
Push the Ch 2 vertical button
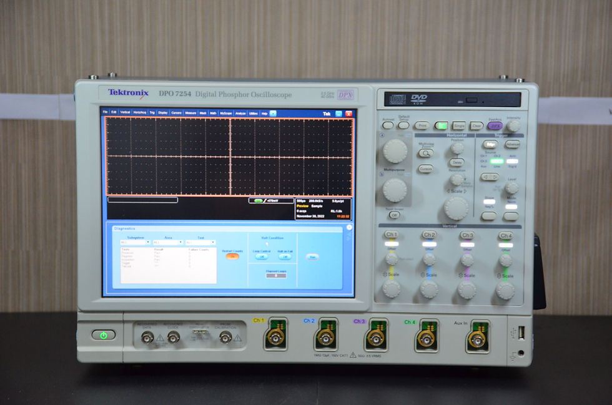[430, 235]
